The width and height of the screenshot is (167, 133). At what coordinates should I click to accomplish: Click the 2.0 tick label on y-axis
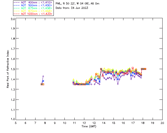(x=13, y=19)
